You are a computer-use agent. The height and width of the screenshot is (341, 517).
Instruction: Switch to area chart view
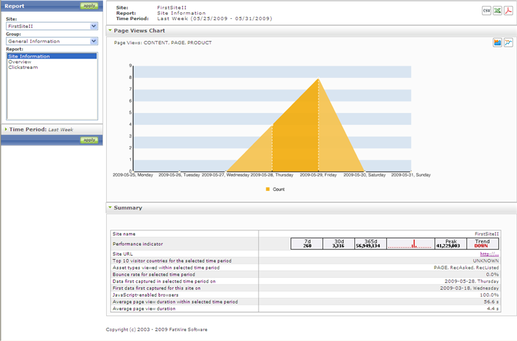(x=497, y=42)
